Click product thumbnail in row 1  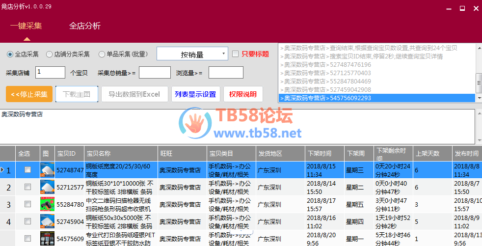[x=46, y=170]
